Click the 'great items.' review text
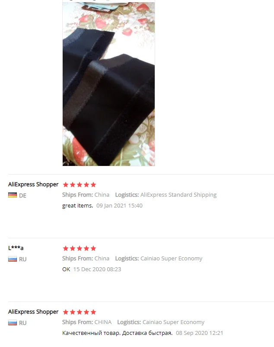The width and height of the screenshot is (274, 347). tap(77, 206)
